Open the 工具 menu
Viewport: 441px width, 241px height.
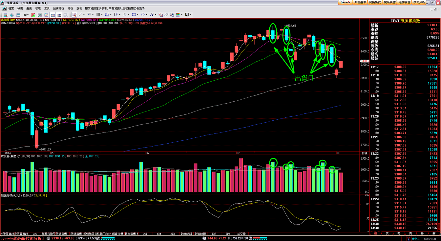[x=47, y=9]
